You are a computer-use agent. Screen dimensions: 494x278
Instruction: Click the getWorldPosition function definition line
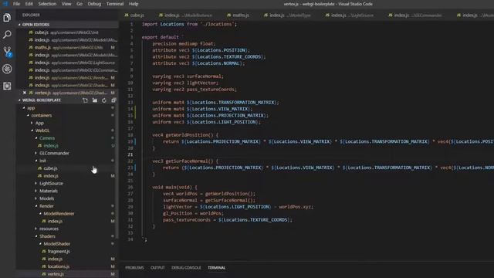point(185,135)
